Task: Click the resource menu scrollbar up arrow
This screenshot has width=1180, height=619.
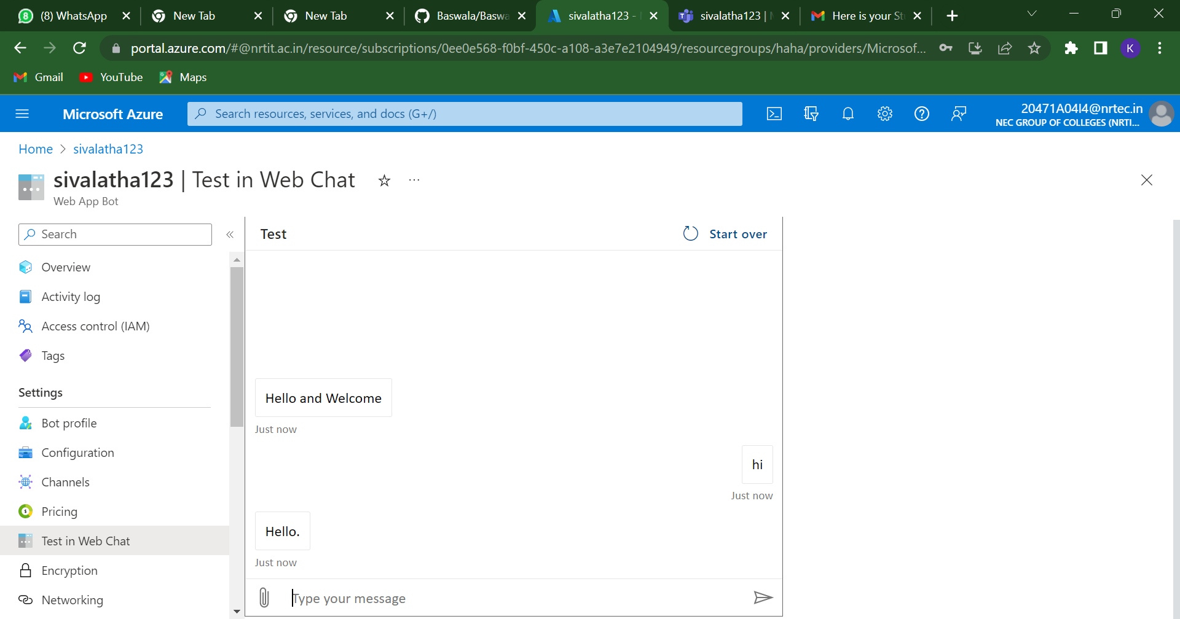Action: tap(237, 260)
